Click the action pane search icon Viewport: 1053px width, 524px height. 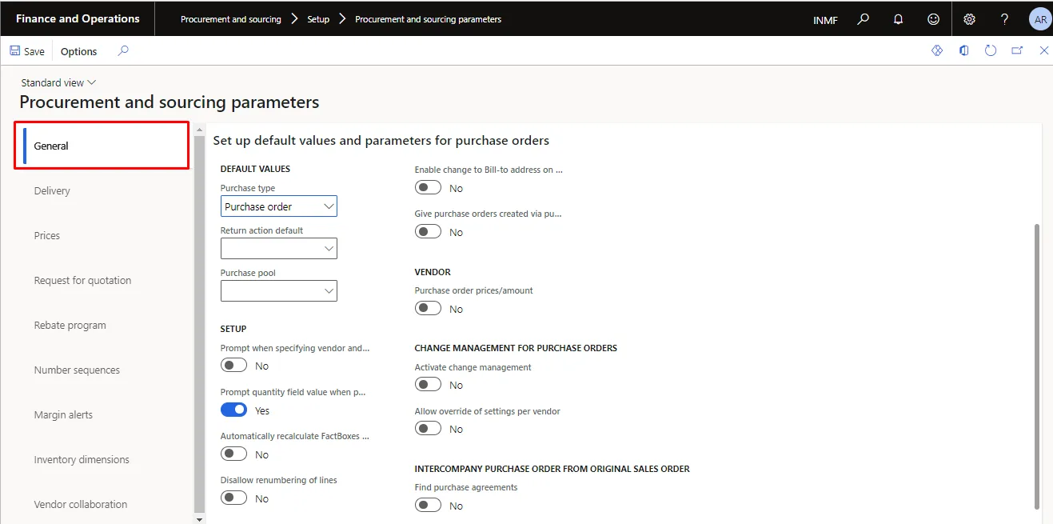point(123,50)
